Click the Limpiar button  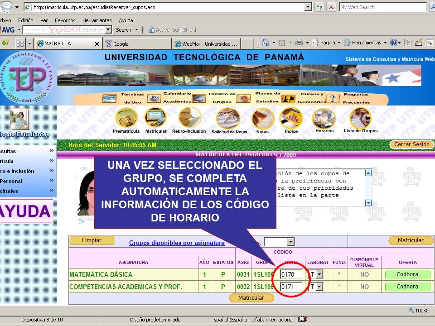pos(92,240)
